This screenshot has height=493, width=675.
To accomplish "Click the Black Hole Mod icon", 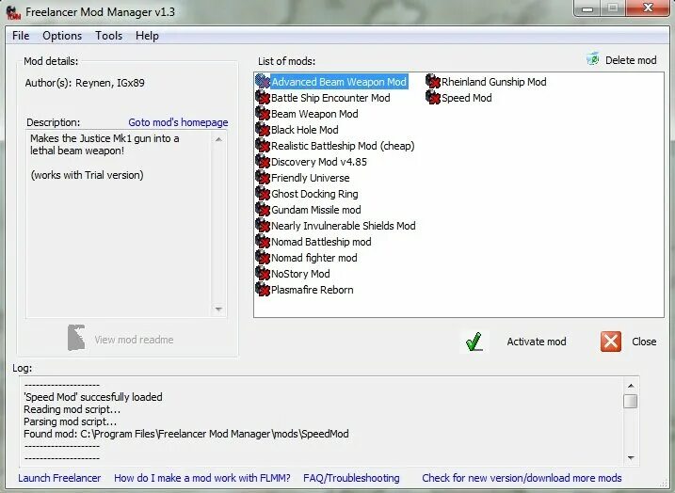I will pyautogui.click(x=263, y=129).
